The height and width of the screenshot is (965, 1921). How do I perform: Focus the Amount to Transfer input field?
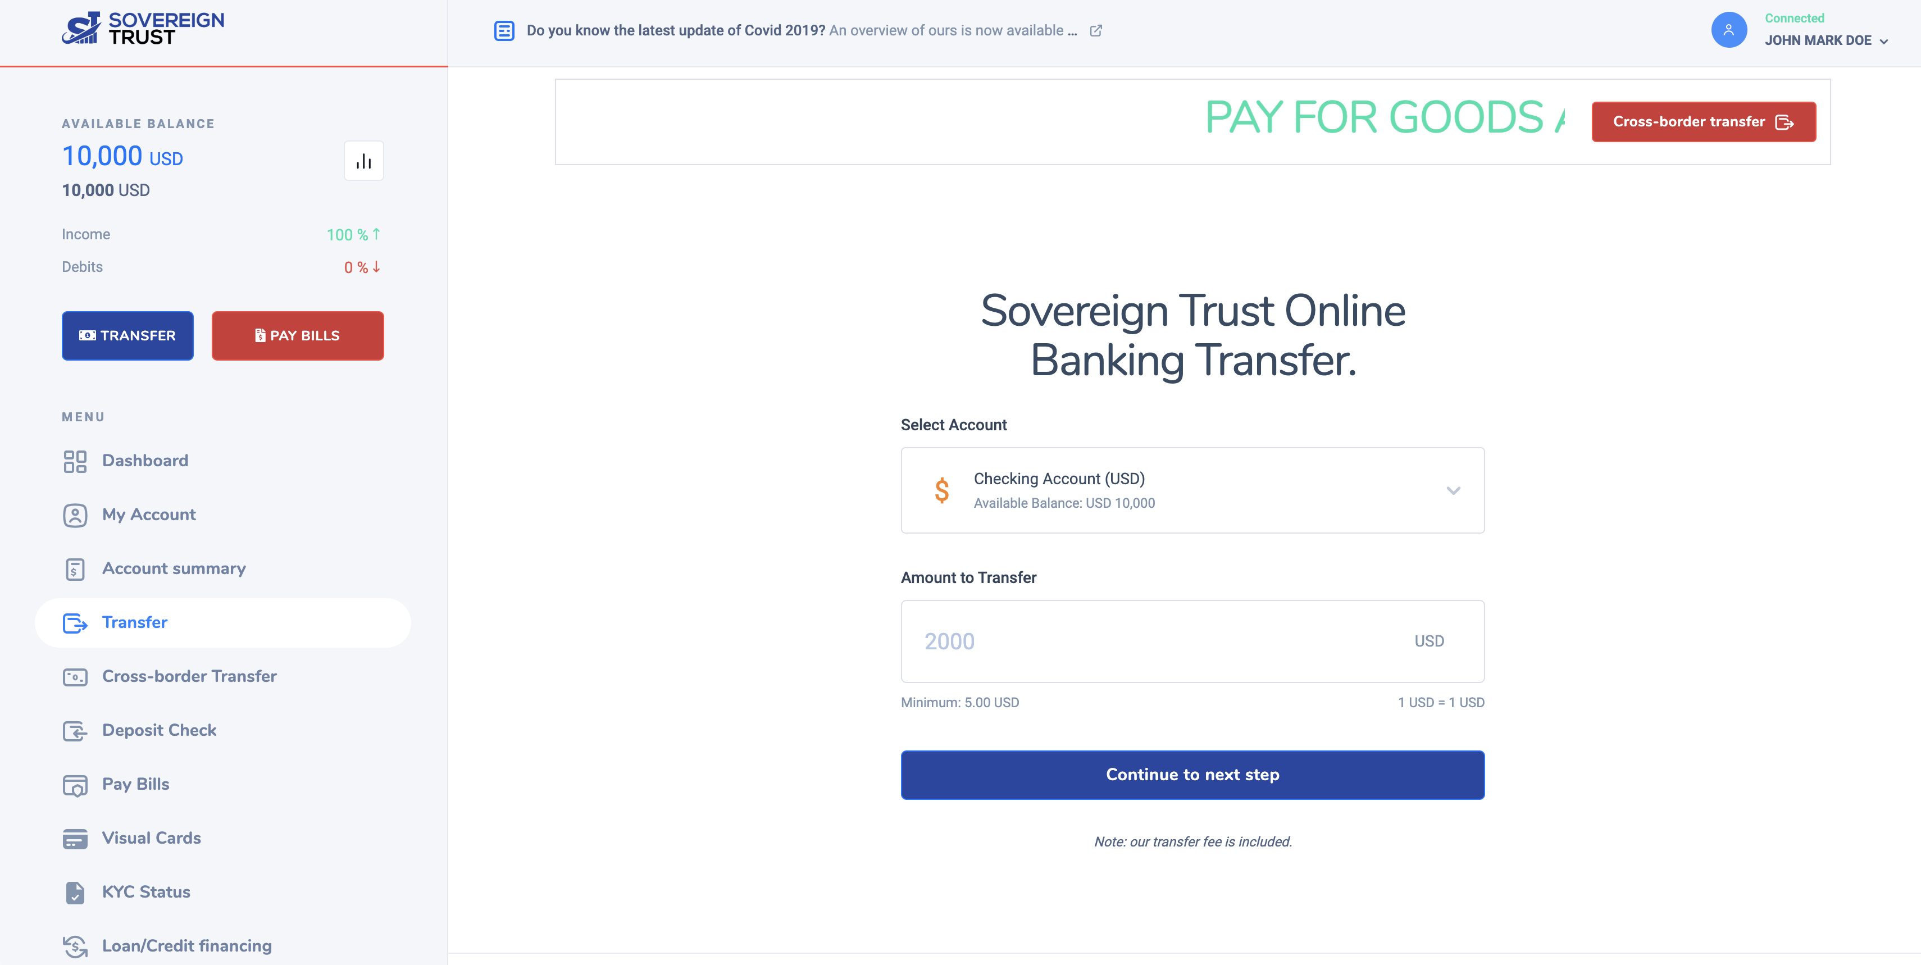pyautogui.click(x=1156, y=641)
